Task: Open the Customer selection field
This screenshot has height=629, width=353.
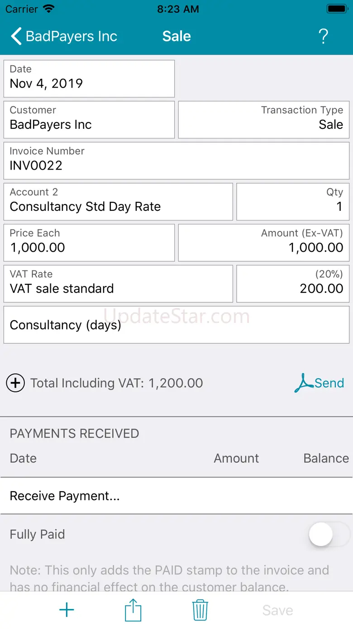Action: click(89, 120)
